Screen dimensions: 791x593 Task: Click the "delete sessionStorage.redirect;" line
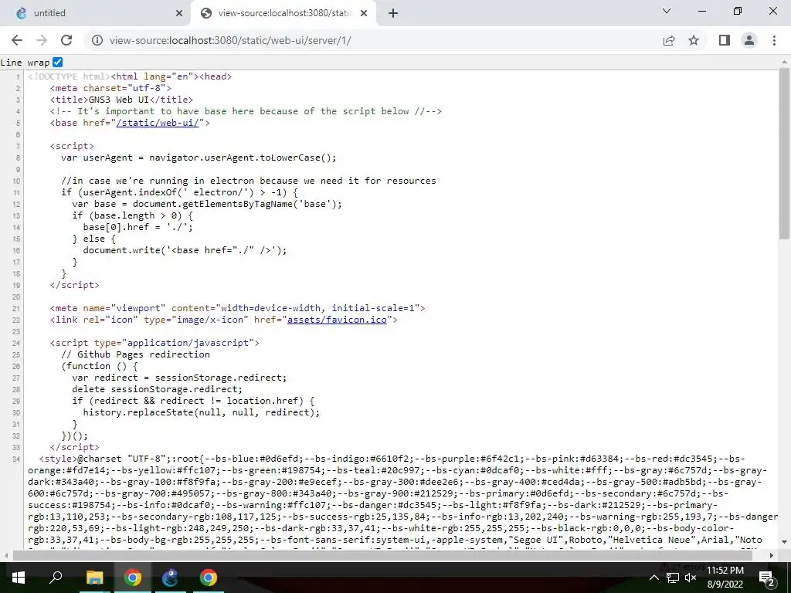pyautogui.click(x=157, y=389)
